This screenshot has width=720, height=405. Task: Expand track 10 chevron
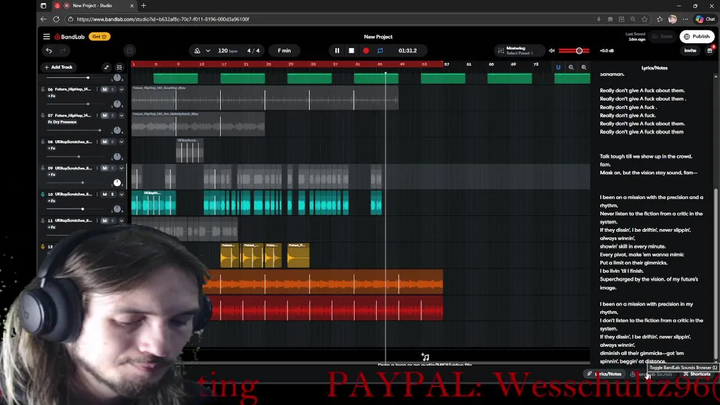[x=121, y=194]
